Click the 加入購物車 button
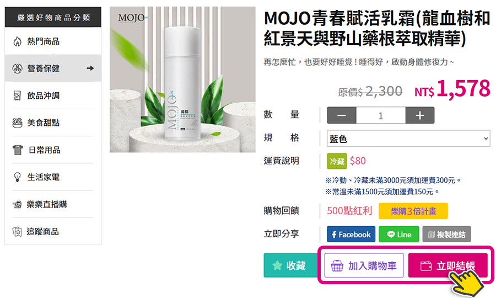 [x=364, y=265]
